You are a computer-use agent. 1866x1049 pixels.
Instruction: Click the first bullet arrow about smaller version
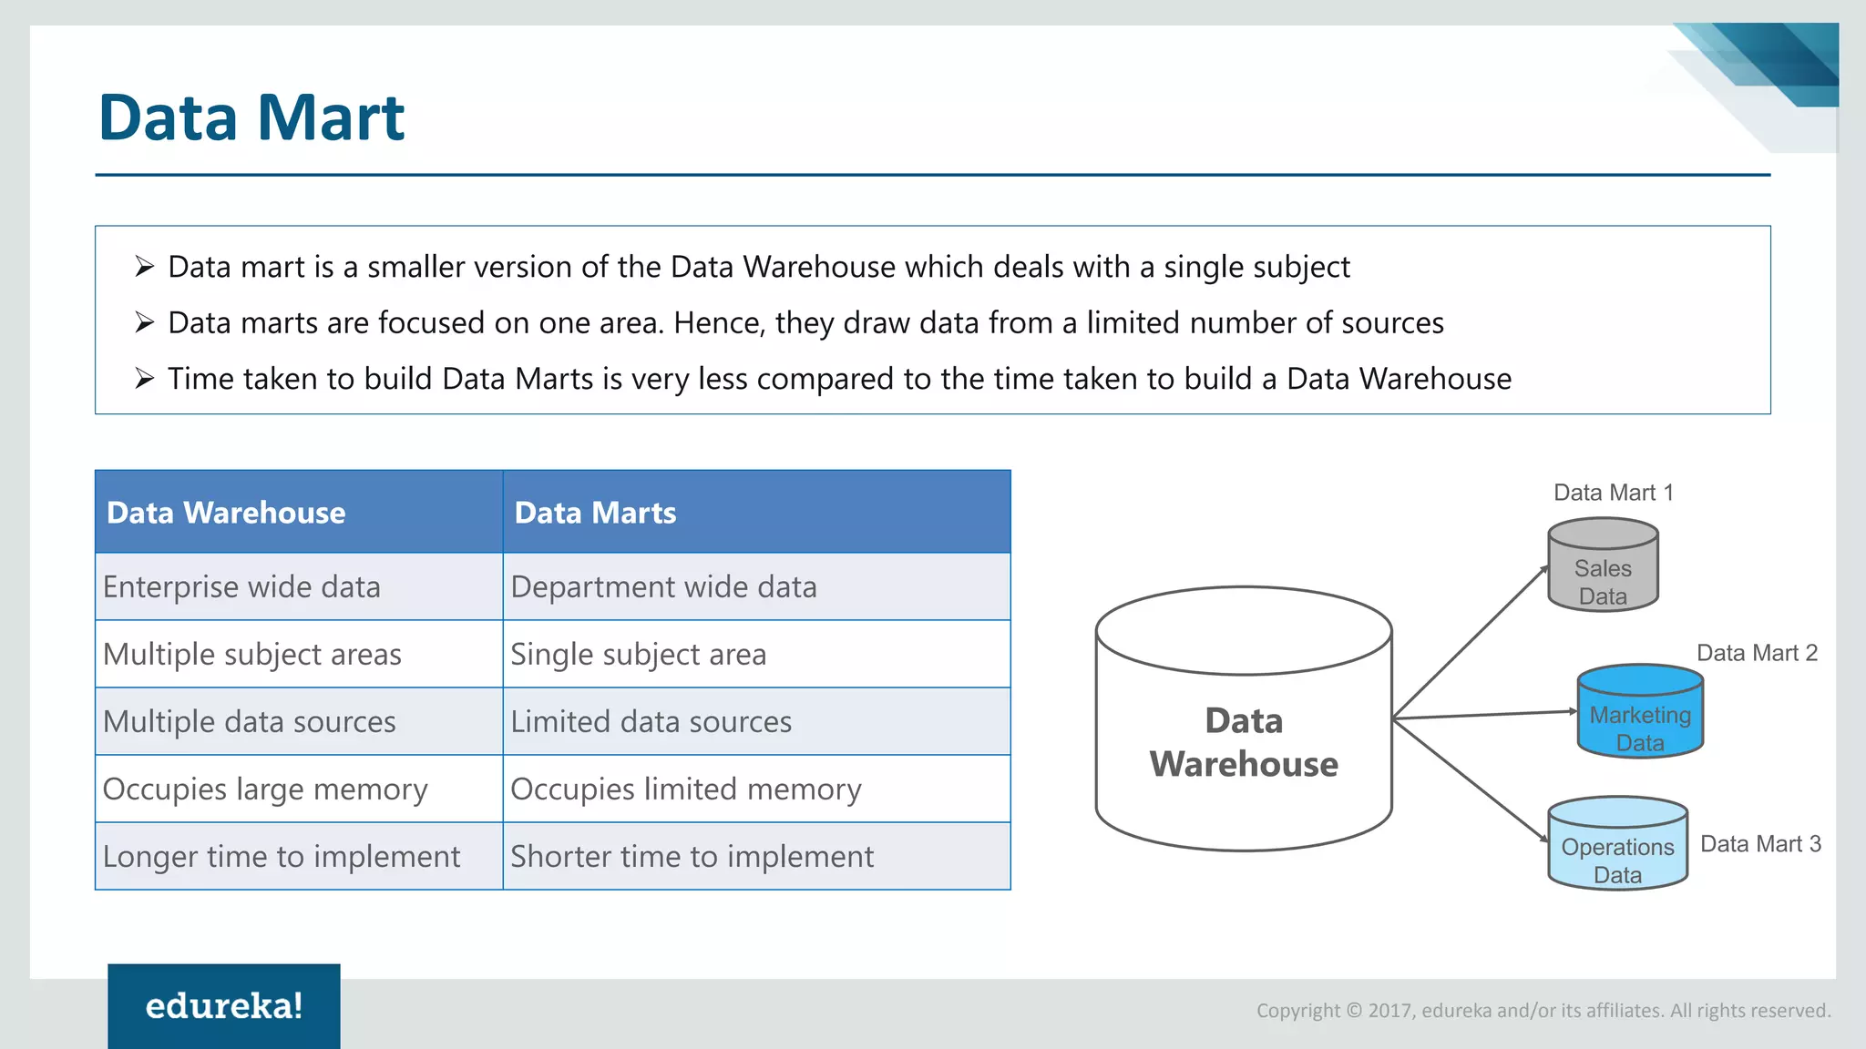[x=145, y=267]
